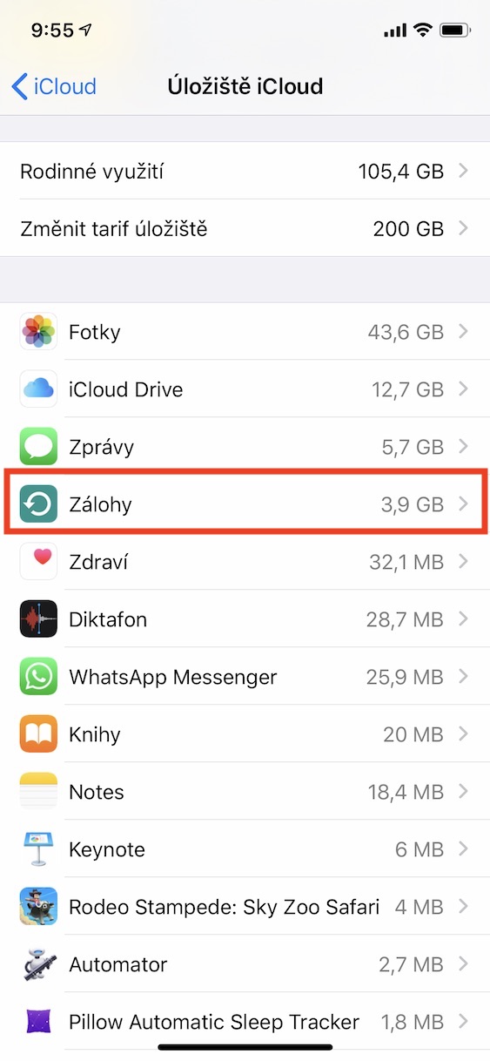Tap the iCloud Drive cloud icon
The width and height of the screenshot is (490, 1061).
(x=38, y=389)
